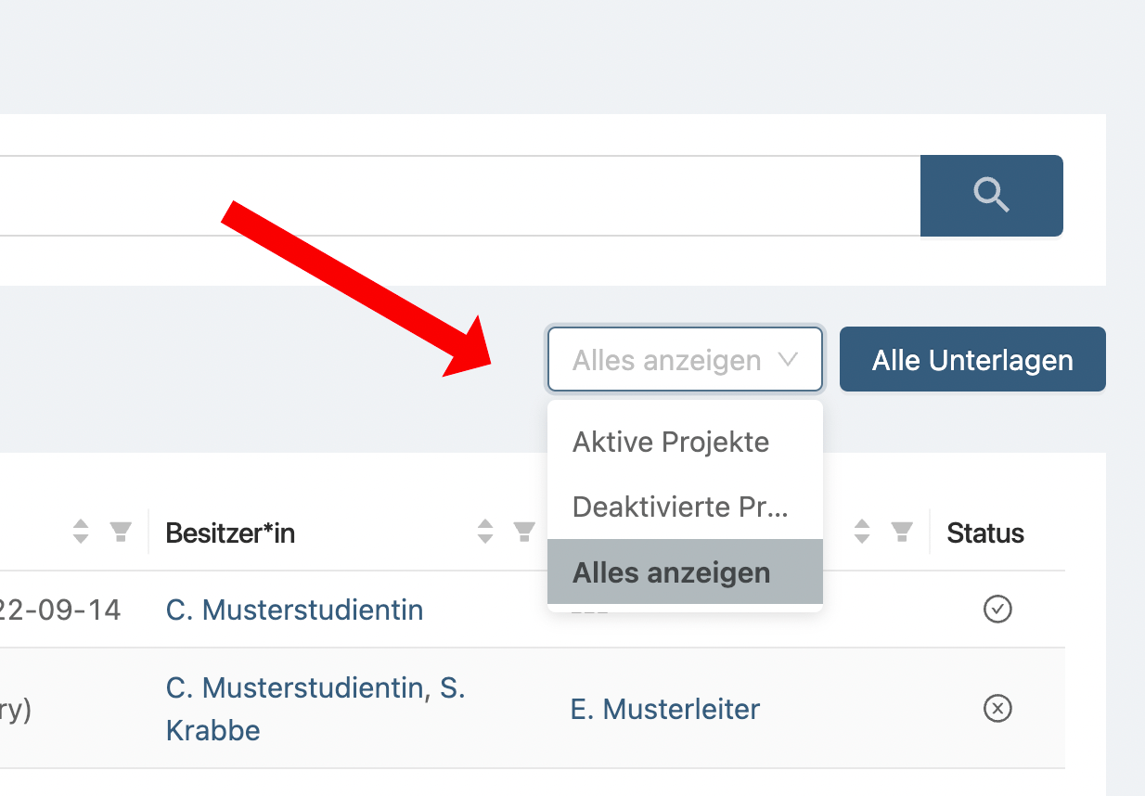Collapse the dropdown via its chevron arrow
Screen dimensions: 1145x796
789,359
